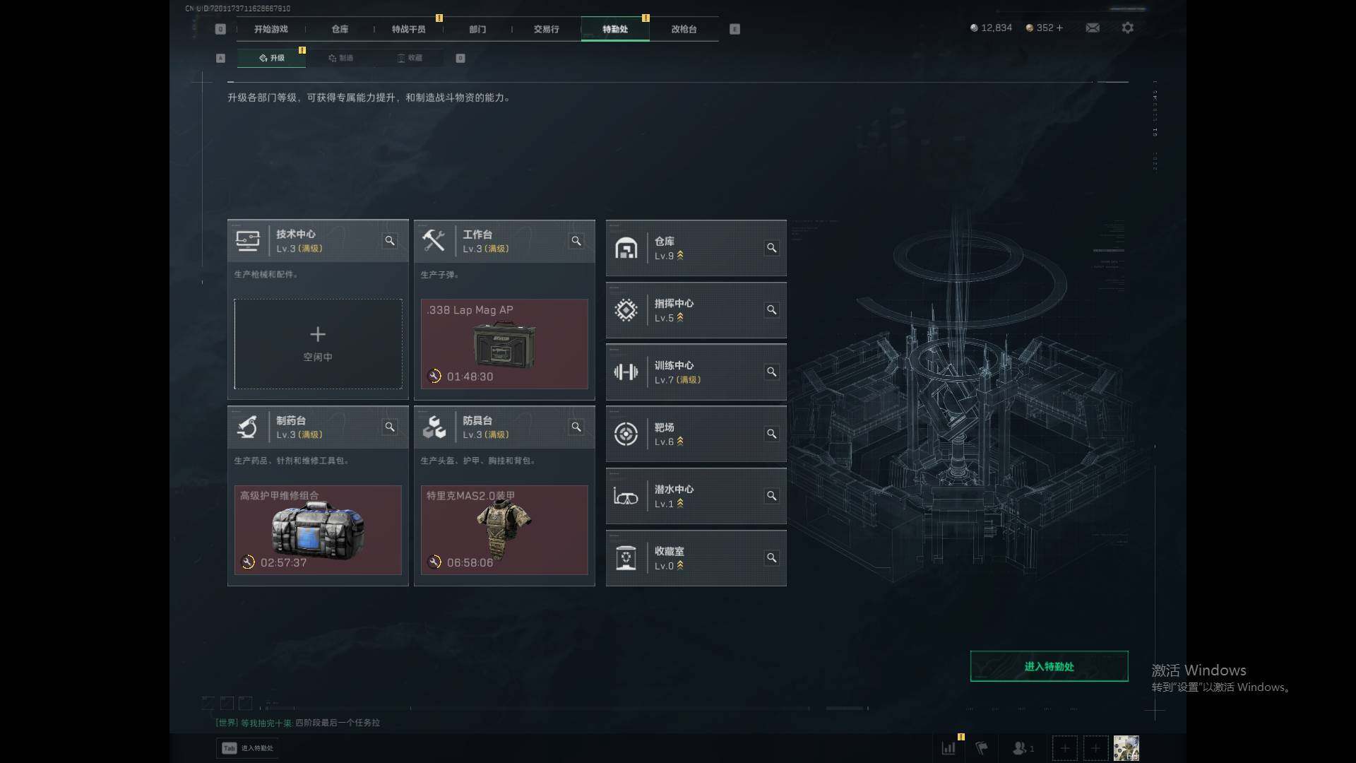Screen dimensions: 1356x763
Task: Inspect 工作台 using the magnifier icon
Action: click(576, 241)
